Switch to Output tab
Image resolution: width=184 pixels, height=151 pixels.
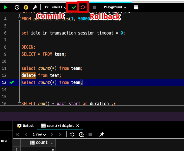click(26, 126)
